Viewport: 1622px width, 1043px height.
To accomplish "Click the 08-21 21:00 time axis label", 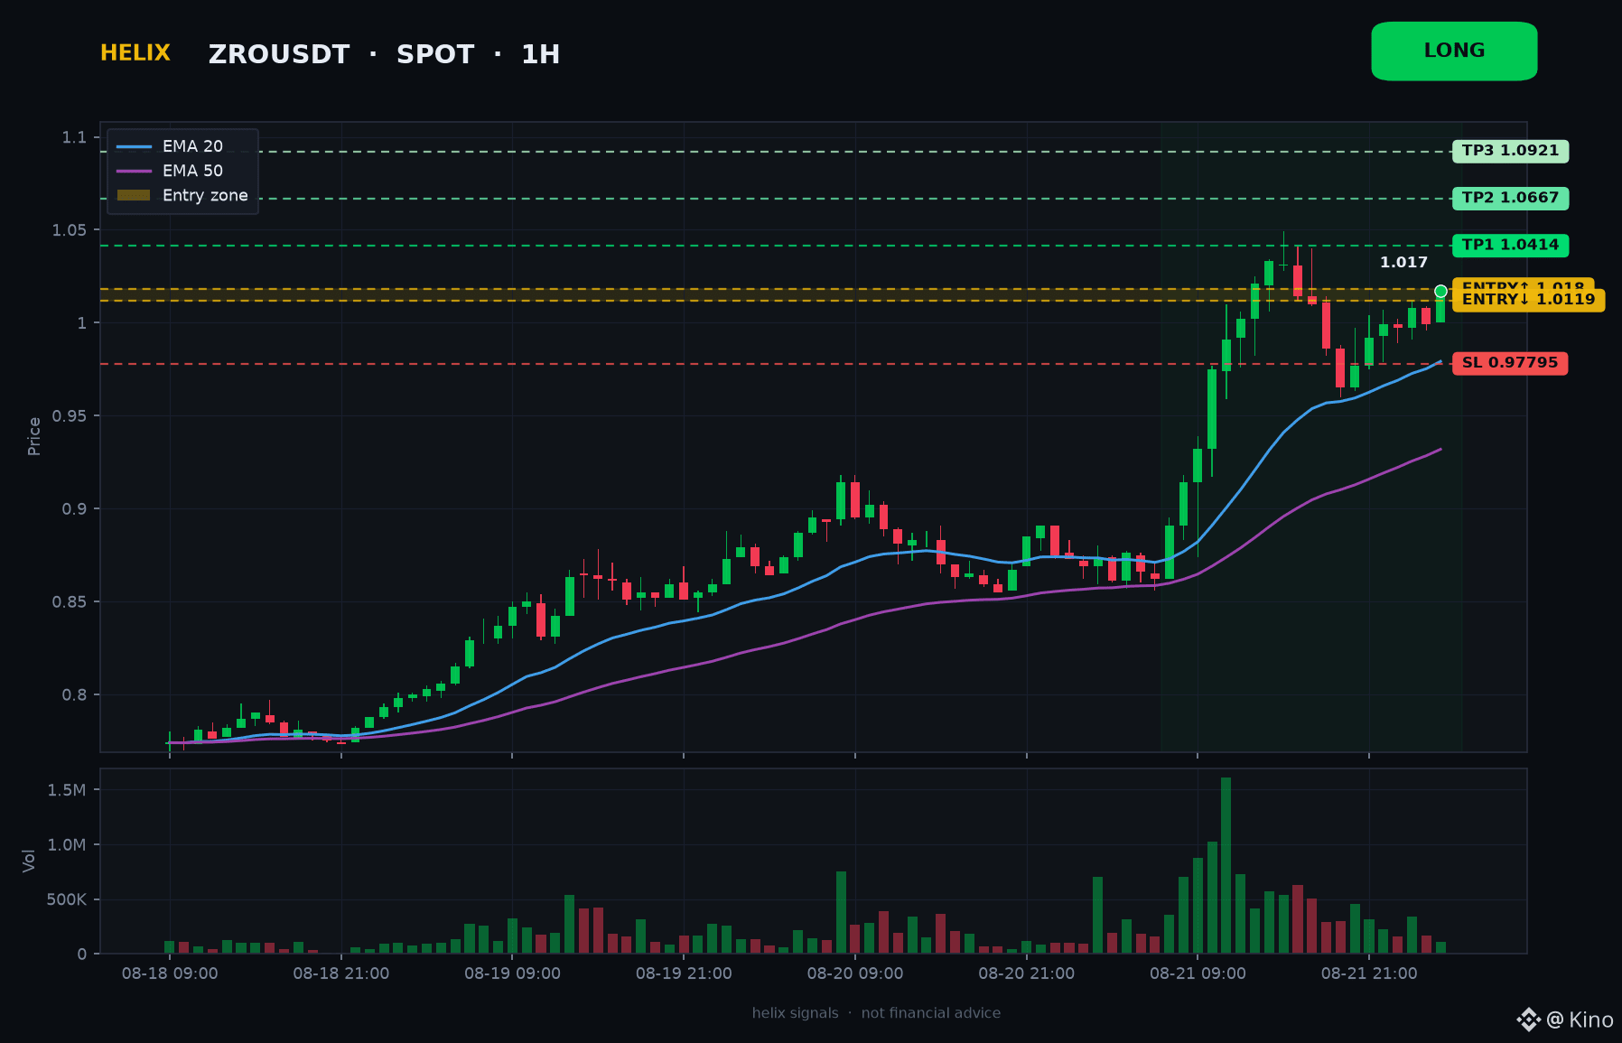I will coord(1369,973).
